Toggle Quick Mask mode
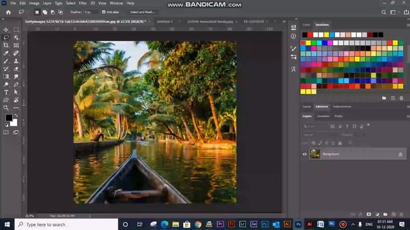This screenshot has height=230, width=410. coord(6,132)
